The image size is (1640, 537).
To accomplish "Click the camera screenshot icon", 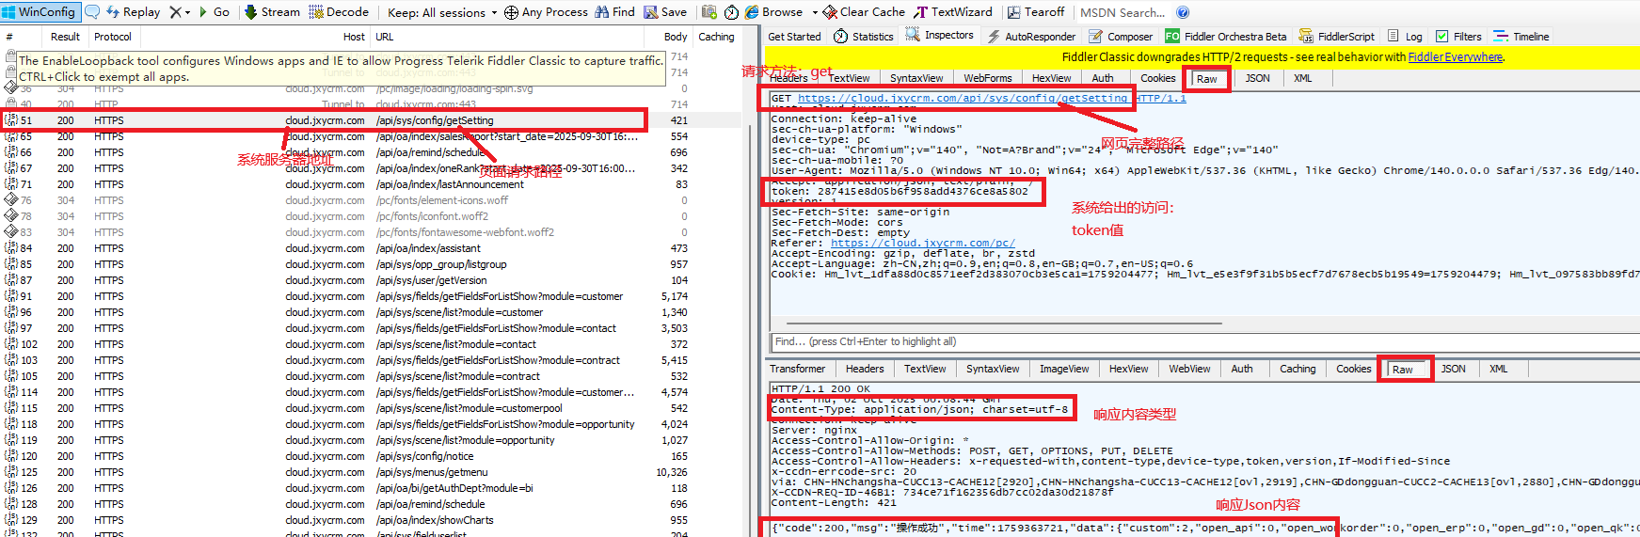I will (709, 12).
